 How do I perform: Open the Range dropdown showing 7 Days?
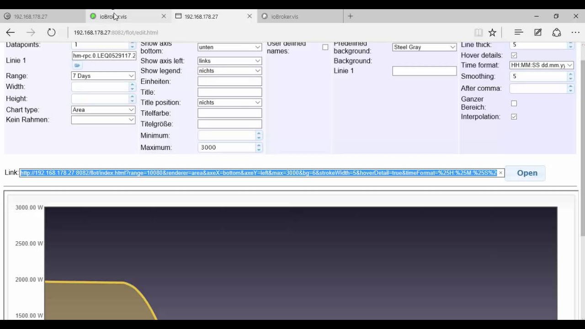pyautogui.click(x=103, y=76)
